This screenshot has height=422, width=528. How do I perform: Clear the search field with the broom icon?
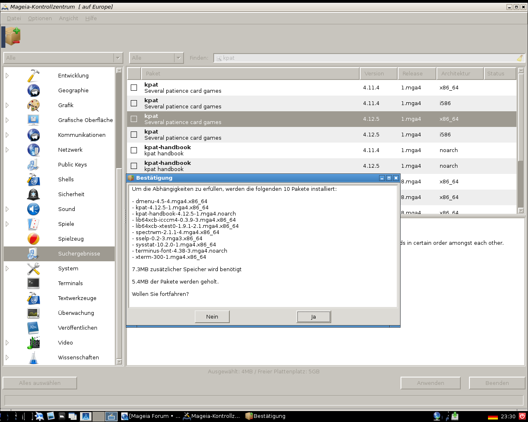(x=520, y=58)
